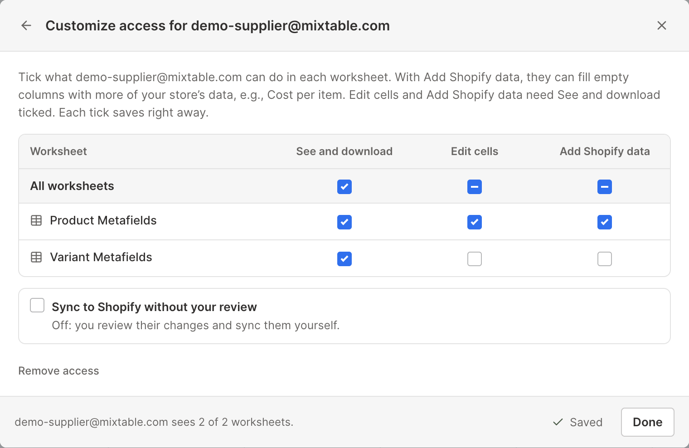Untick See and download for Product Metafields
This screenshot has height=448, width=689.
(x=344, y=222)
